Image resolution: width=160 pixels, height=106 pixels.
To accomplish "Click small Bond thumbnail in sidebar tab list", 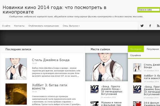I will tap(137, 68).
